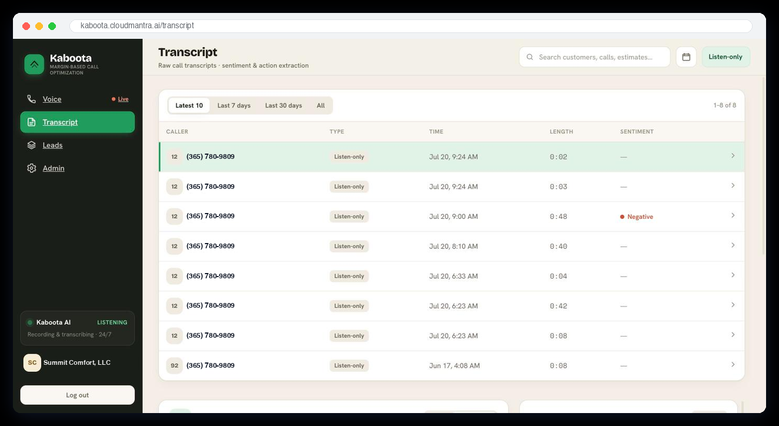Click the LISTENING status label

pos(112,322)
